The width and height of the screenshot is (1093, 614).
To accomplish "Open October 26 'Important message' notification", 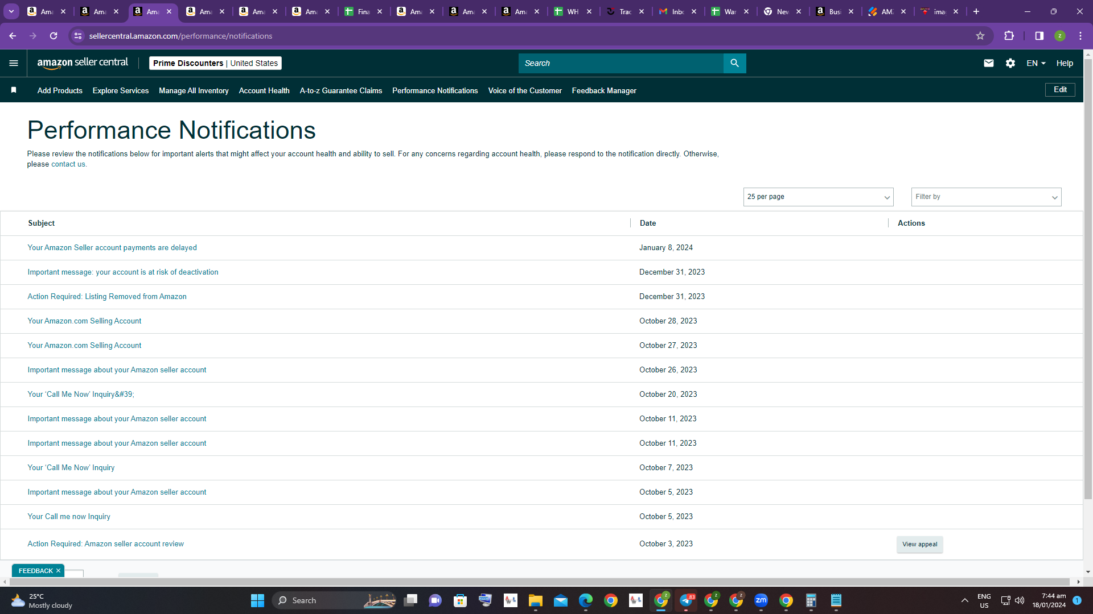I will 117,370.
